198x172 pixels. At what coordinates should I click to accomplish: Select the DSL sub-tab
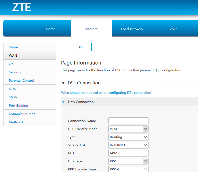tap(80, 47)
